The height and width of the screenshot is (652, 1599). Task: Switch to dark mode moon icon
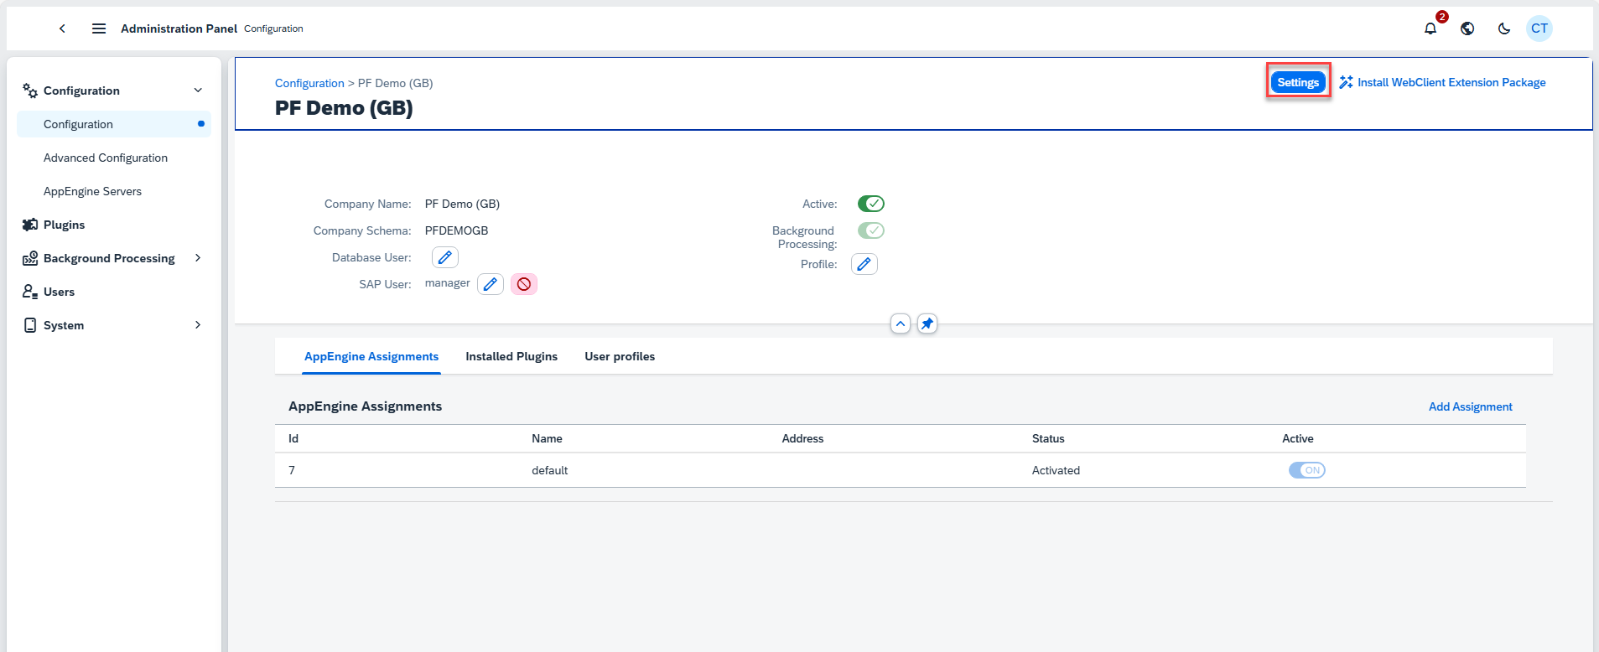click(x=1504, y=28)
